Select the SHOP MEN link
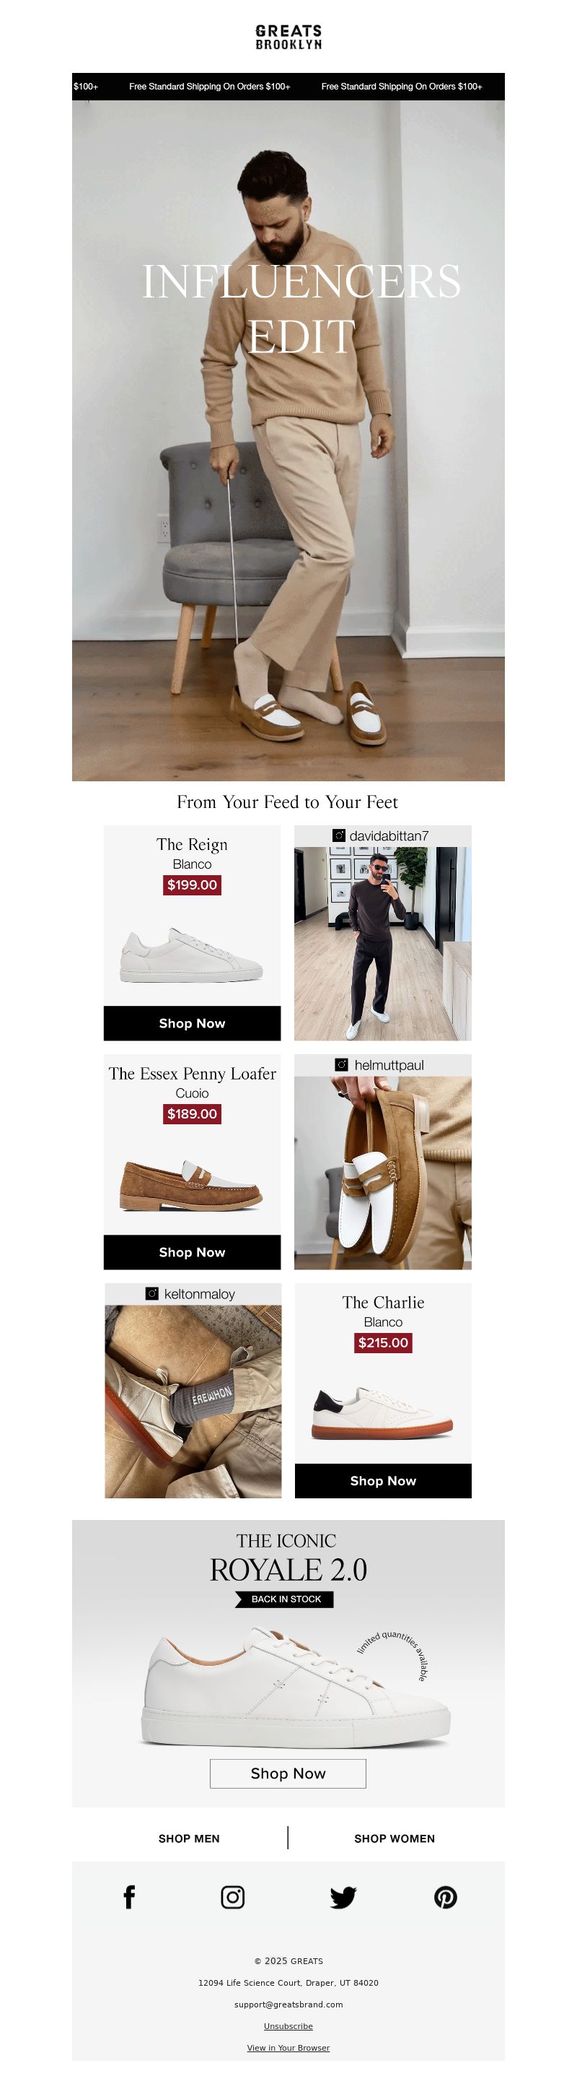This screenshot has width=577, height=2089. tap(189, 1838)
